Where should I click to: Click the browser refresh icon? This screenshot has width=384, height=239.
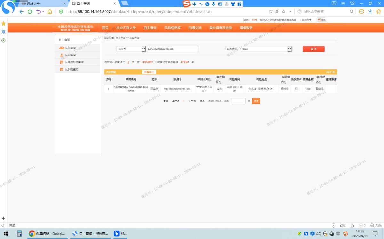pos(30,11)
